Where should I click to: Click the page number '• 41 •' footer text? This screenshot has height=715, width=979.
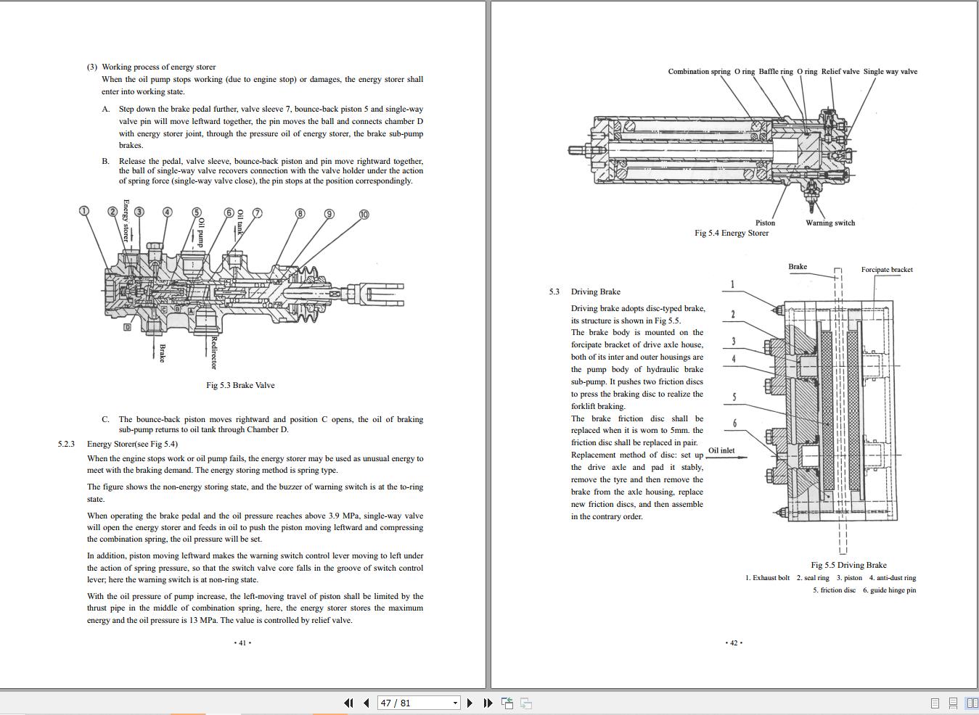pyautogui.click(x=242, y=642)
